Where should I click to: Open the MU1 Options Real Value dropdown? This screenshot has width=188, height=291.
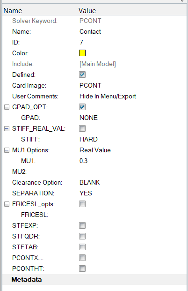pos(95,150)
